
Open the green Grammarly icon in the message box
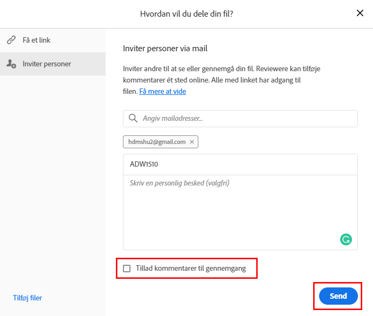pos(346,239)
